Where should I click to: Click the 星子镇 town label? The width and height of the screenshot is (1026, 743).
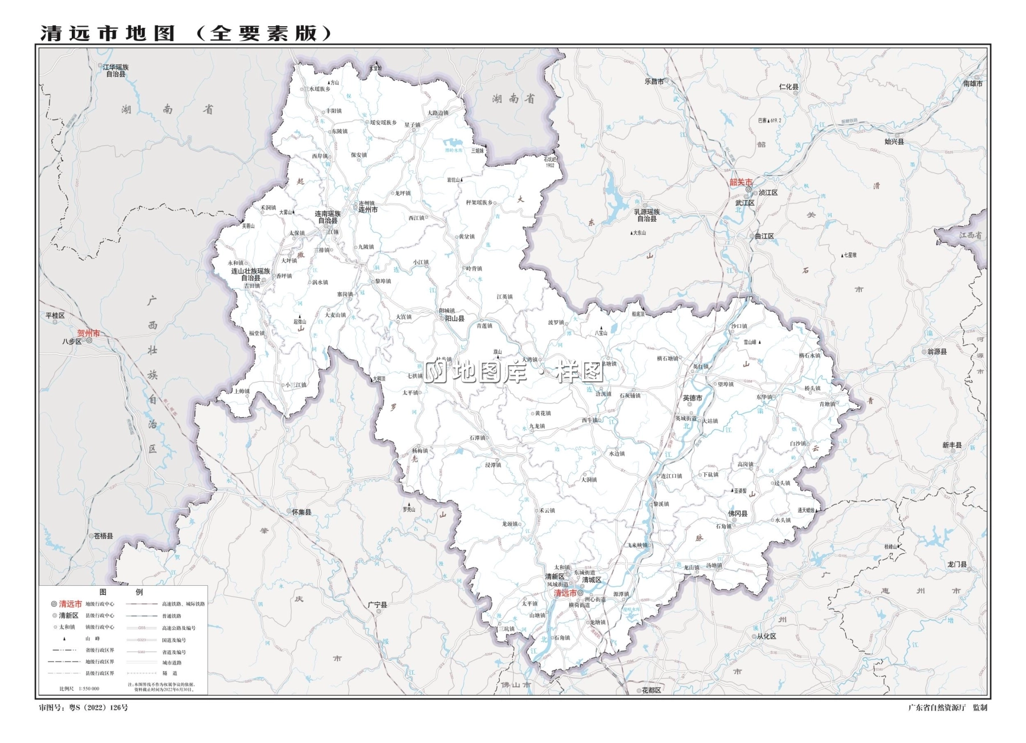(412, 125)
